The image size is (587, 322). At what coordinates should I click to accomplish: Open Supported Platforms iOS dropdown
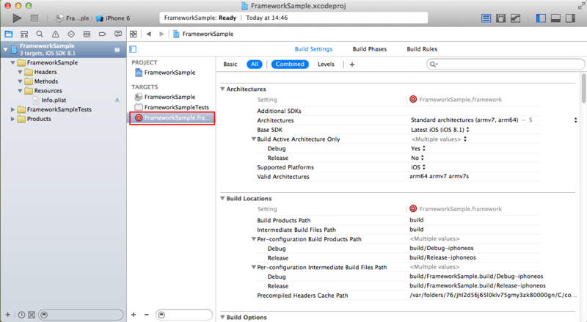click(418, 167)
